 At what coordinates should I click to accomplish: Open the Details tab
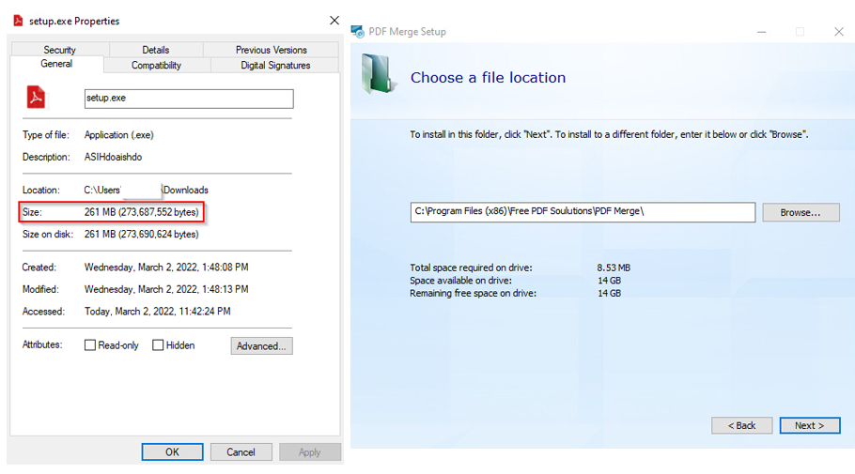pos(156,50)
